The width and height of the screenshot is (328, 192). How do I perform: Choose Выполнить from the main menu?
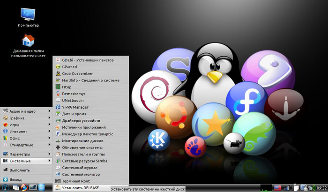click(26, 170)
